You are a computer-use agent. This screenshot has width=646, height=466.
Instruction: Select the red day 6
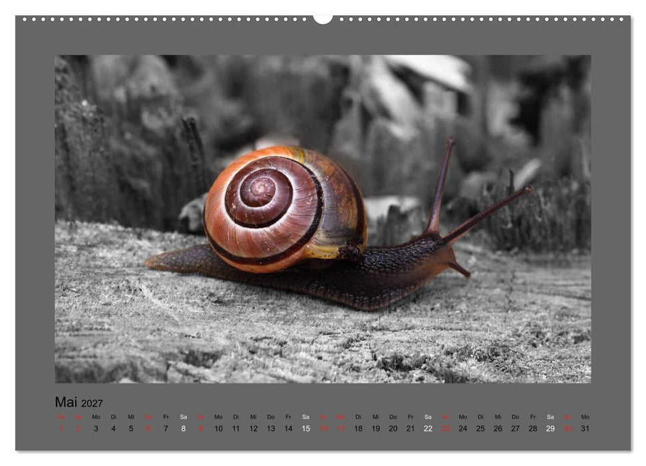148,429
